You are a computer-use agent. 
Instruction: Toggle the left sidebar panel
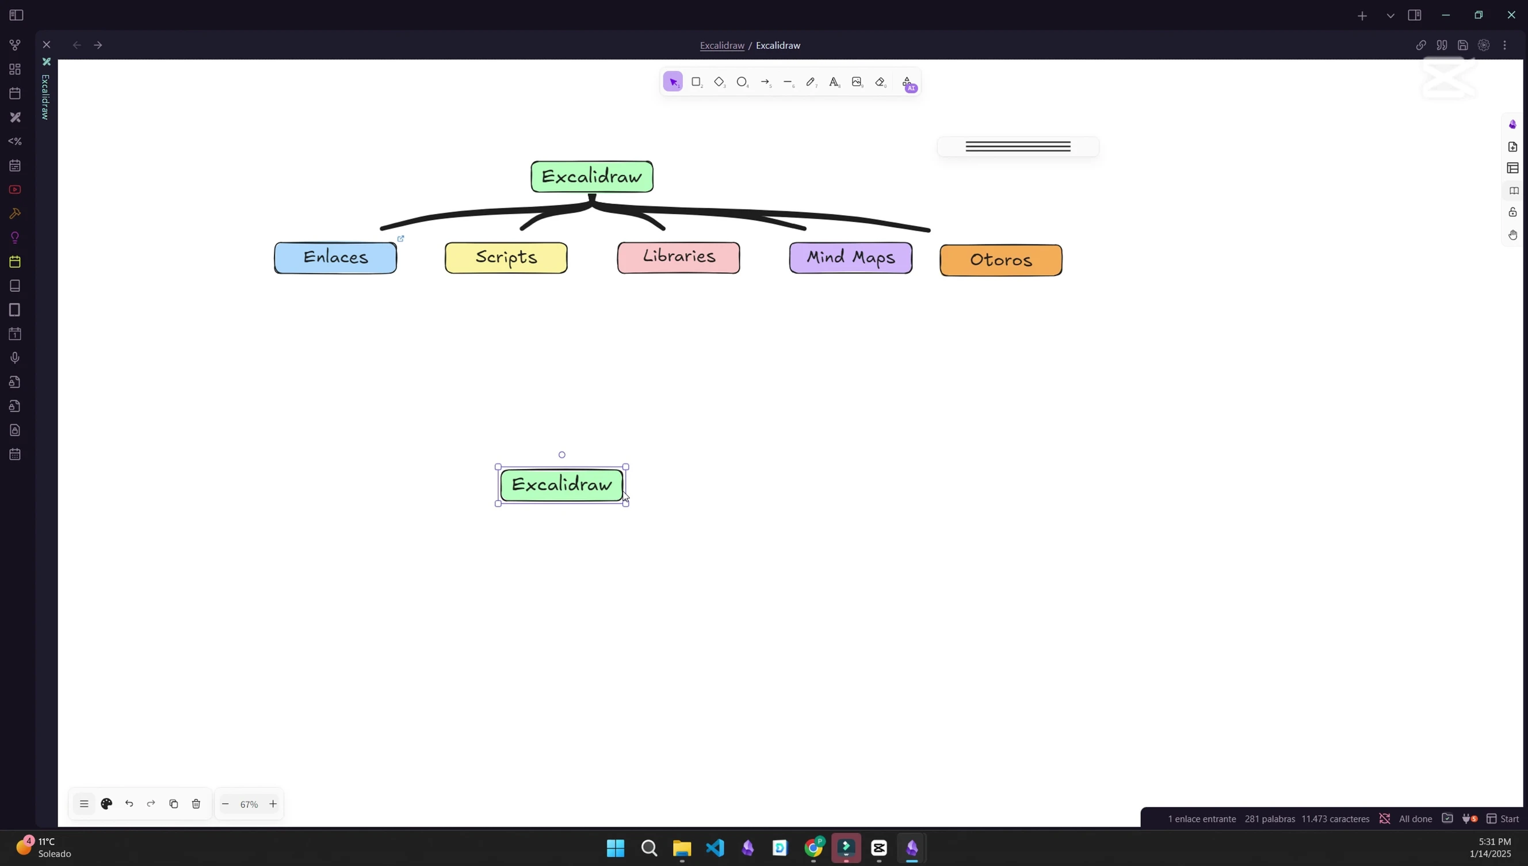tap(16, 15)
